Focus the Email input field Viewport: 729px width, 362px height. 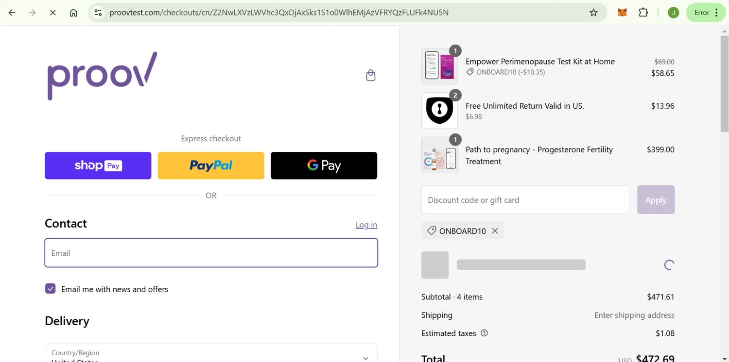click(x=211, y=253)
